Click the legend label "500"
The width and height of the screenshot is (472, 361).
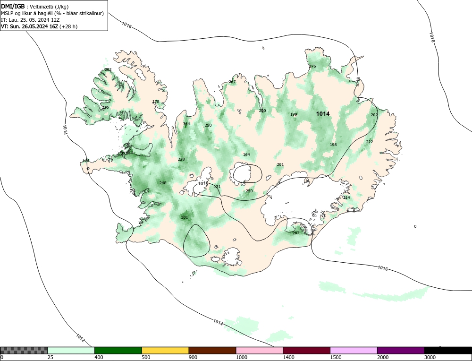[x=146, y=357]
